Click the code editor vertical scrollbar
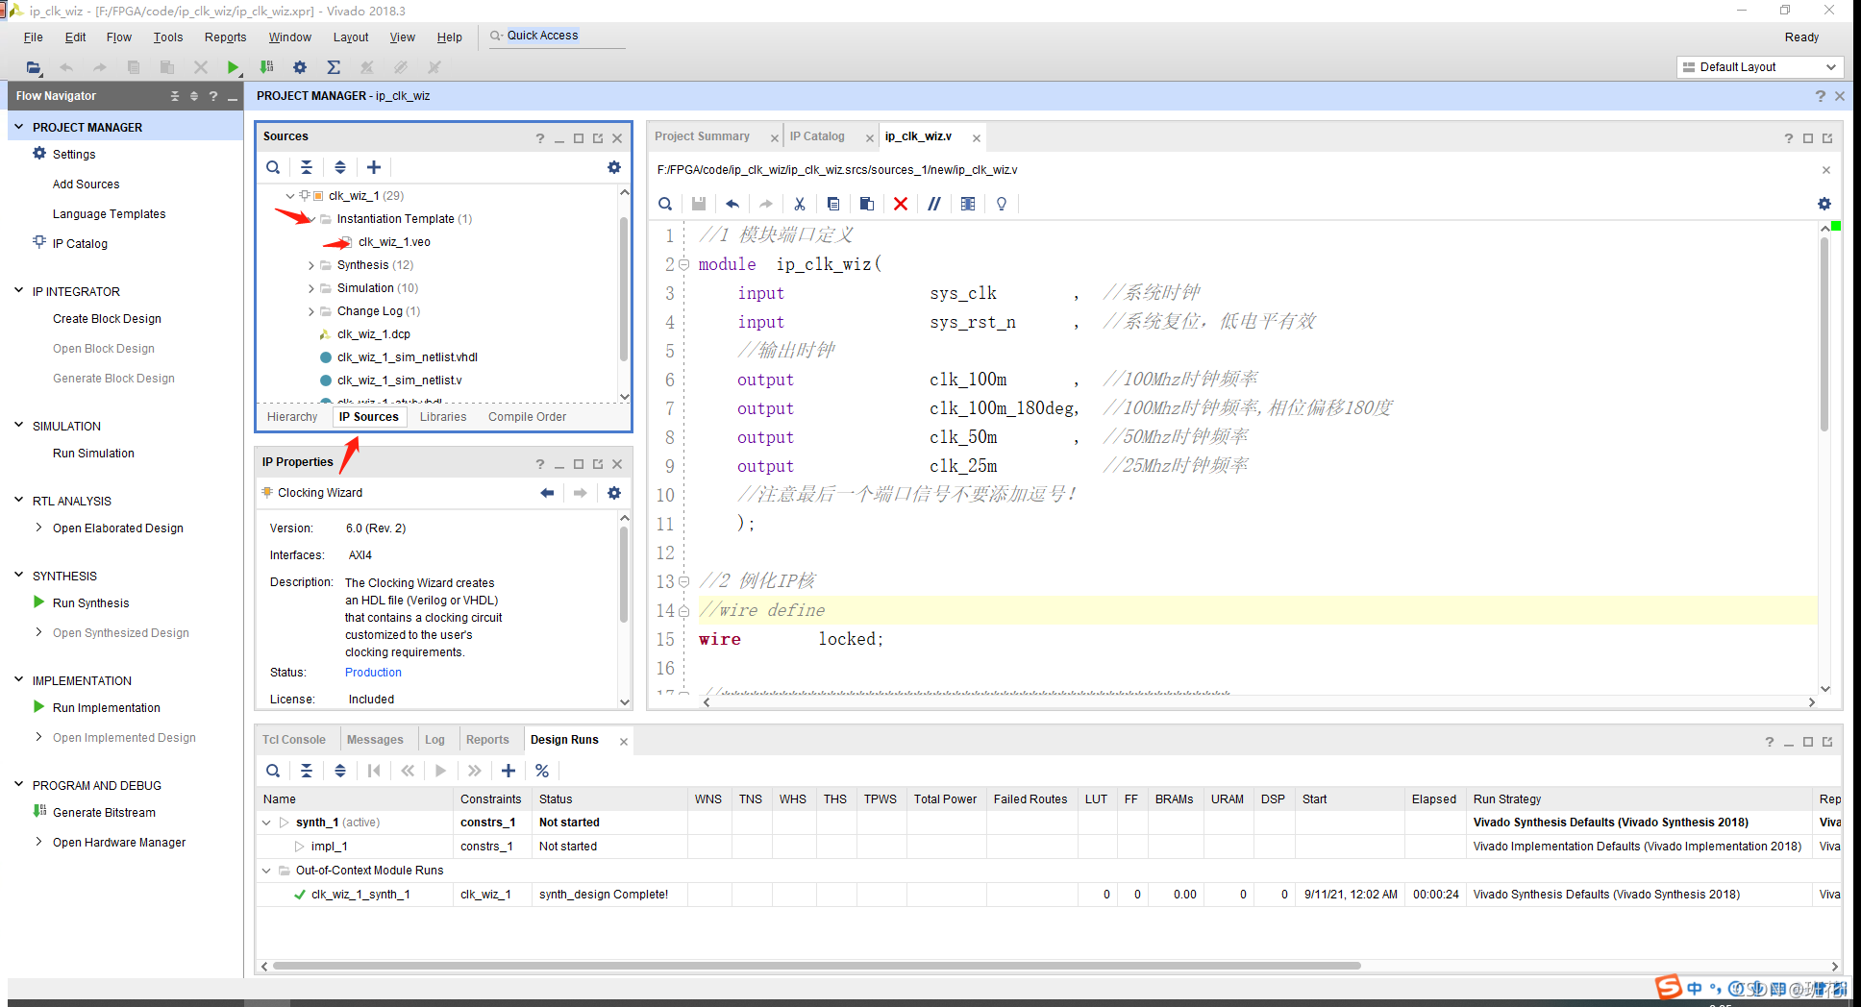The image size is (1861, 1007). click(1824, 333)
